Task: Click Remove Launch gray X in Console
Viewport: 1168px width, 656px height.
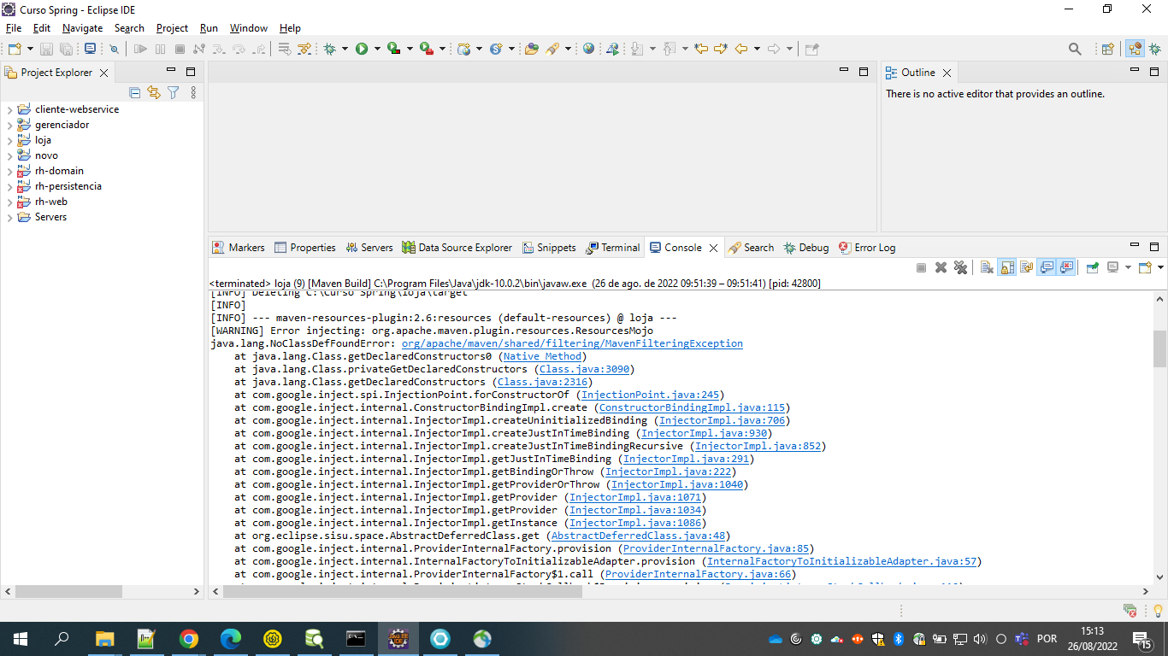Action: (941, 267)
